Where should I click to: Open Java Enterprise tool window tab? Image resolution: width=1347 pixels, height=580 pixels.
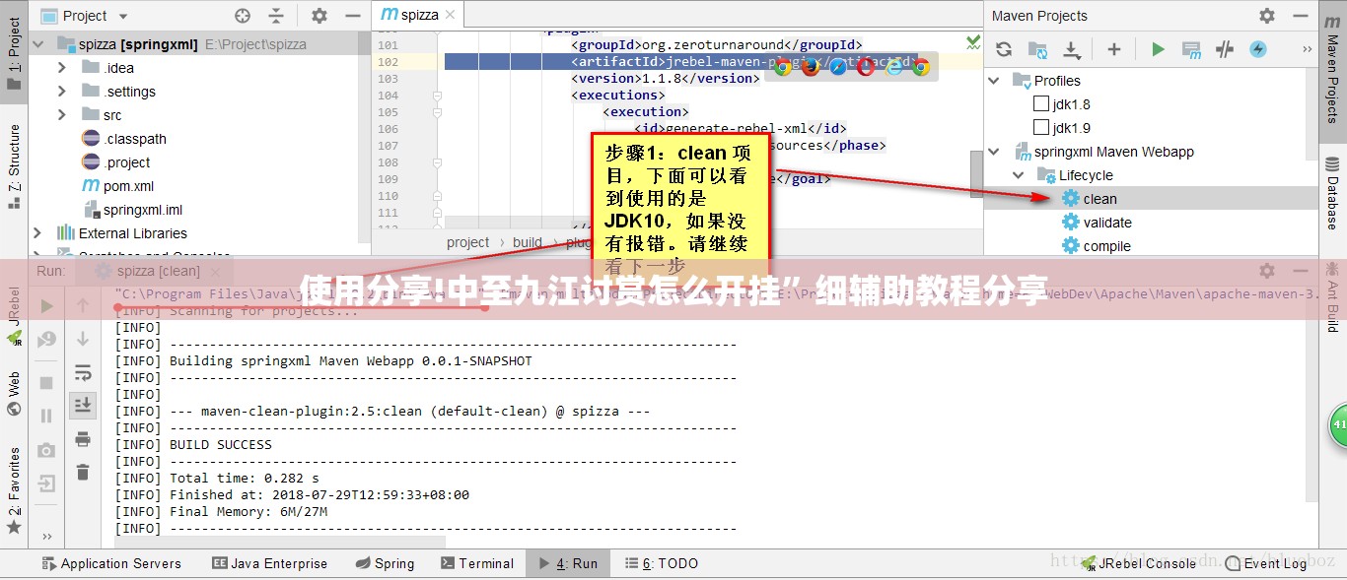pyautogui.click(x=269, y=563)
